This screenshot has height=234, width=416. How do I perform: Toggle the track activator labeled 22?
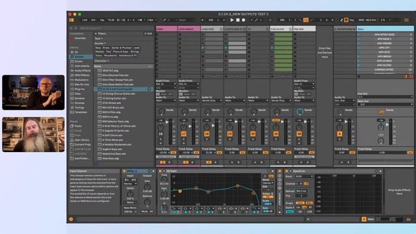click(x=229, y=134)
